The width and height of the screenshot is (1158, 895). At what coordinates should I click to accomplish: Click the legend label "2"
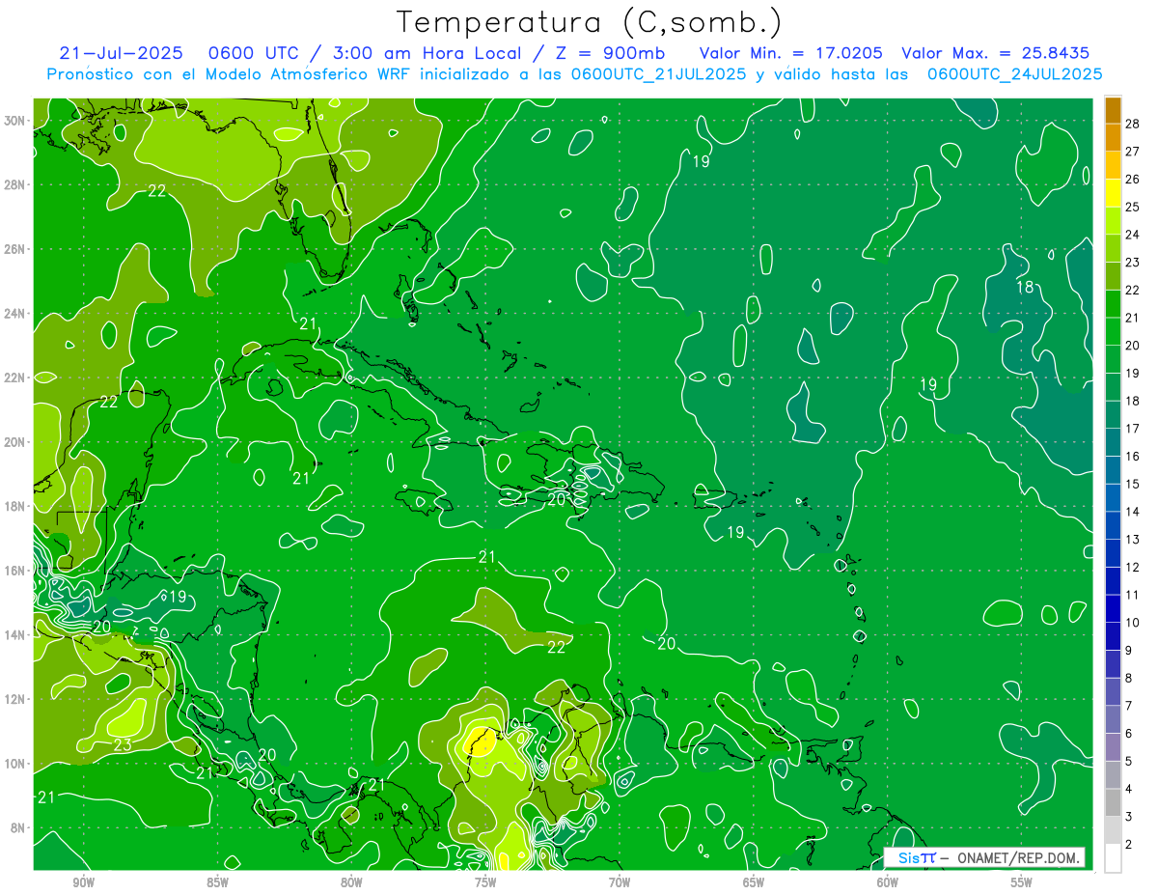pos(1128,844)
